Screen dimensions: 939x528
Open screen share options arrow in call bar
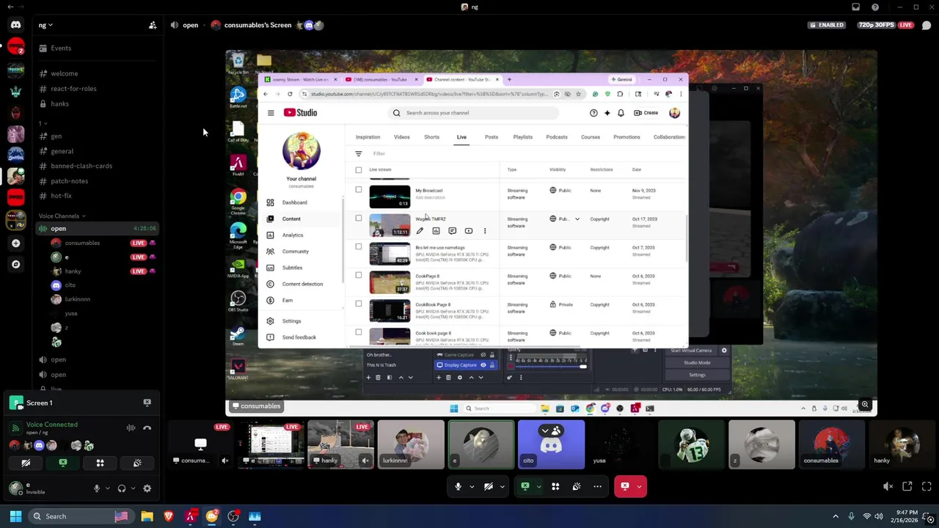point(538,486)
